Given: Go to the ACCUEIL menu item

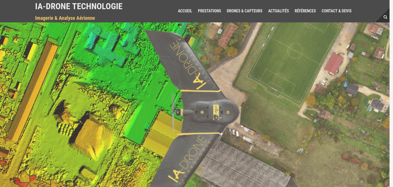Looking at the screenshot, I should [185, 11].
